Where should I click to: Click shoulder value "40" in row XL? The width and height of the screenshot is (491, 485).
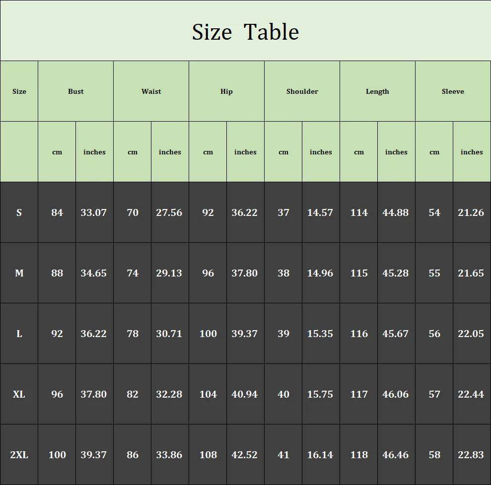(x=283, y=394)
